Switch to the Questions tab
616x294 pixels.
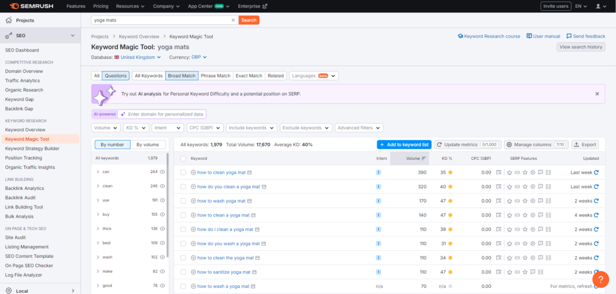point(116,76)
